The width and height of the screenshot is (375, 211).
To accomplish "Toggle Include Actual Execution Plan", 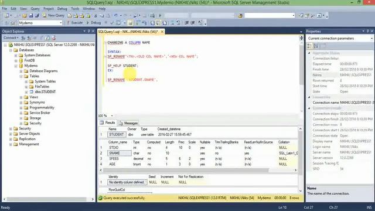I will pos(138,23).
